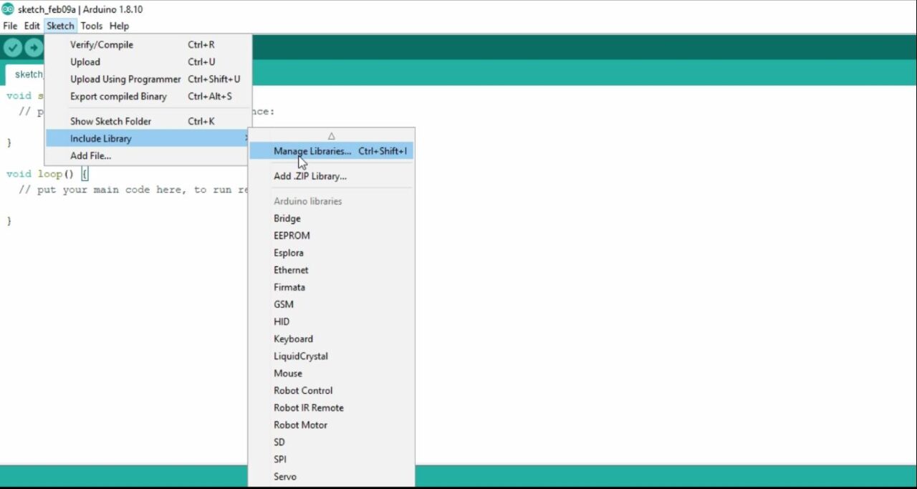Include the SD library
The image size is (917, 489).
point(331,442)
